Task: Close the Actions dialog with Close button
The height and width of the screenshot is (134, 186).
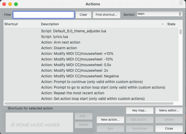Action: tap(169, 129)
